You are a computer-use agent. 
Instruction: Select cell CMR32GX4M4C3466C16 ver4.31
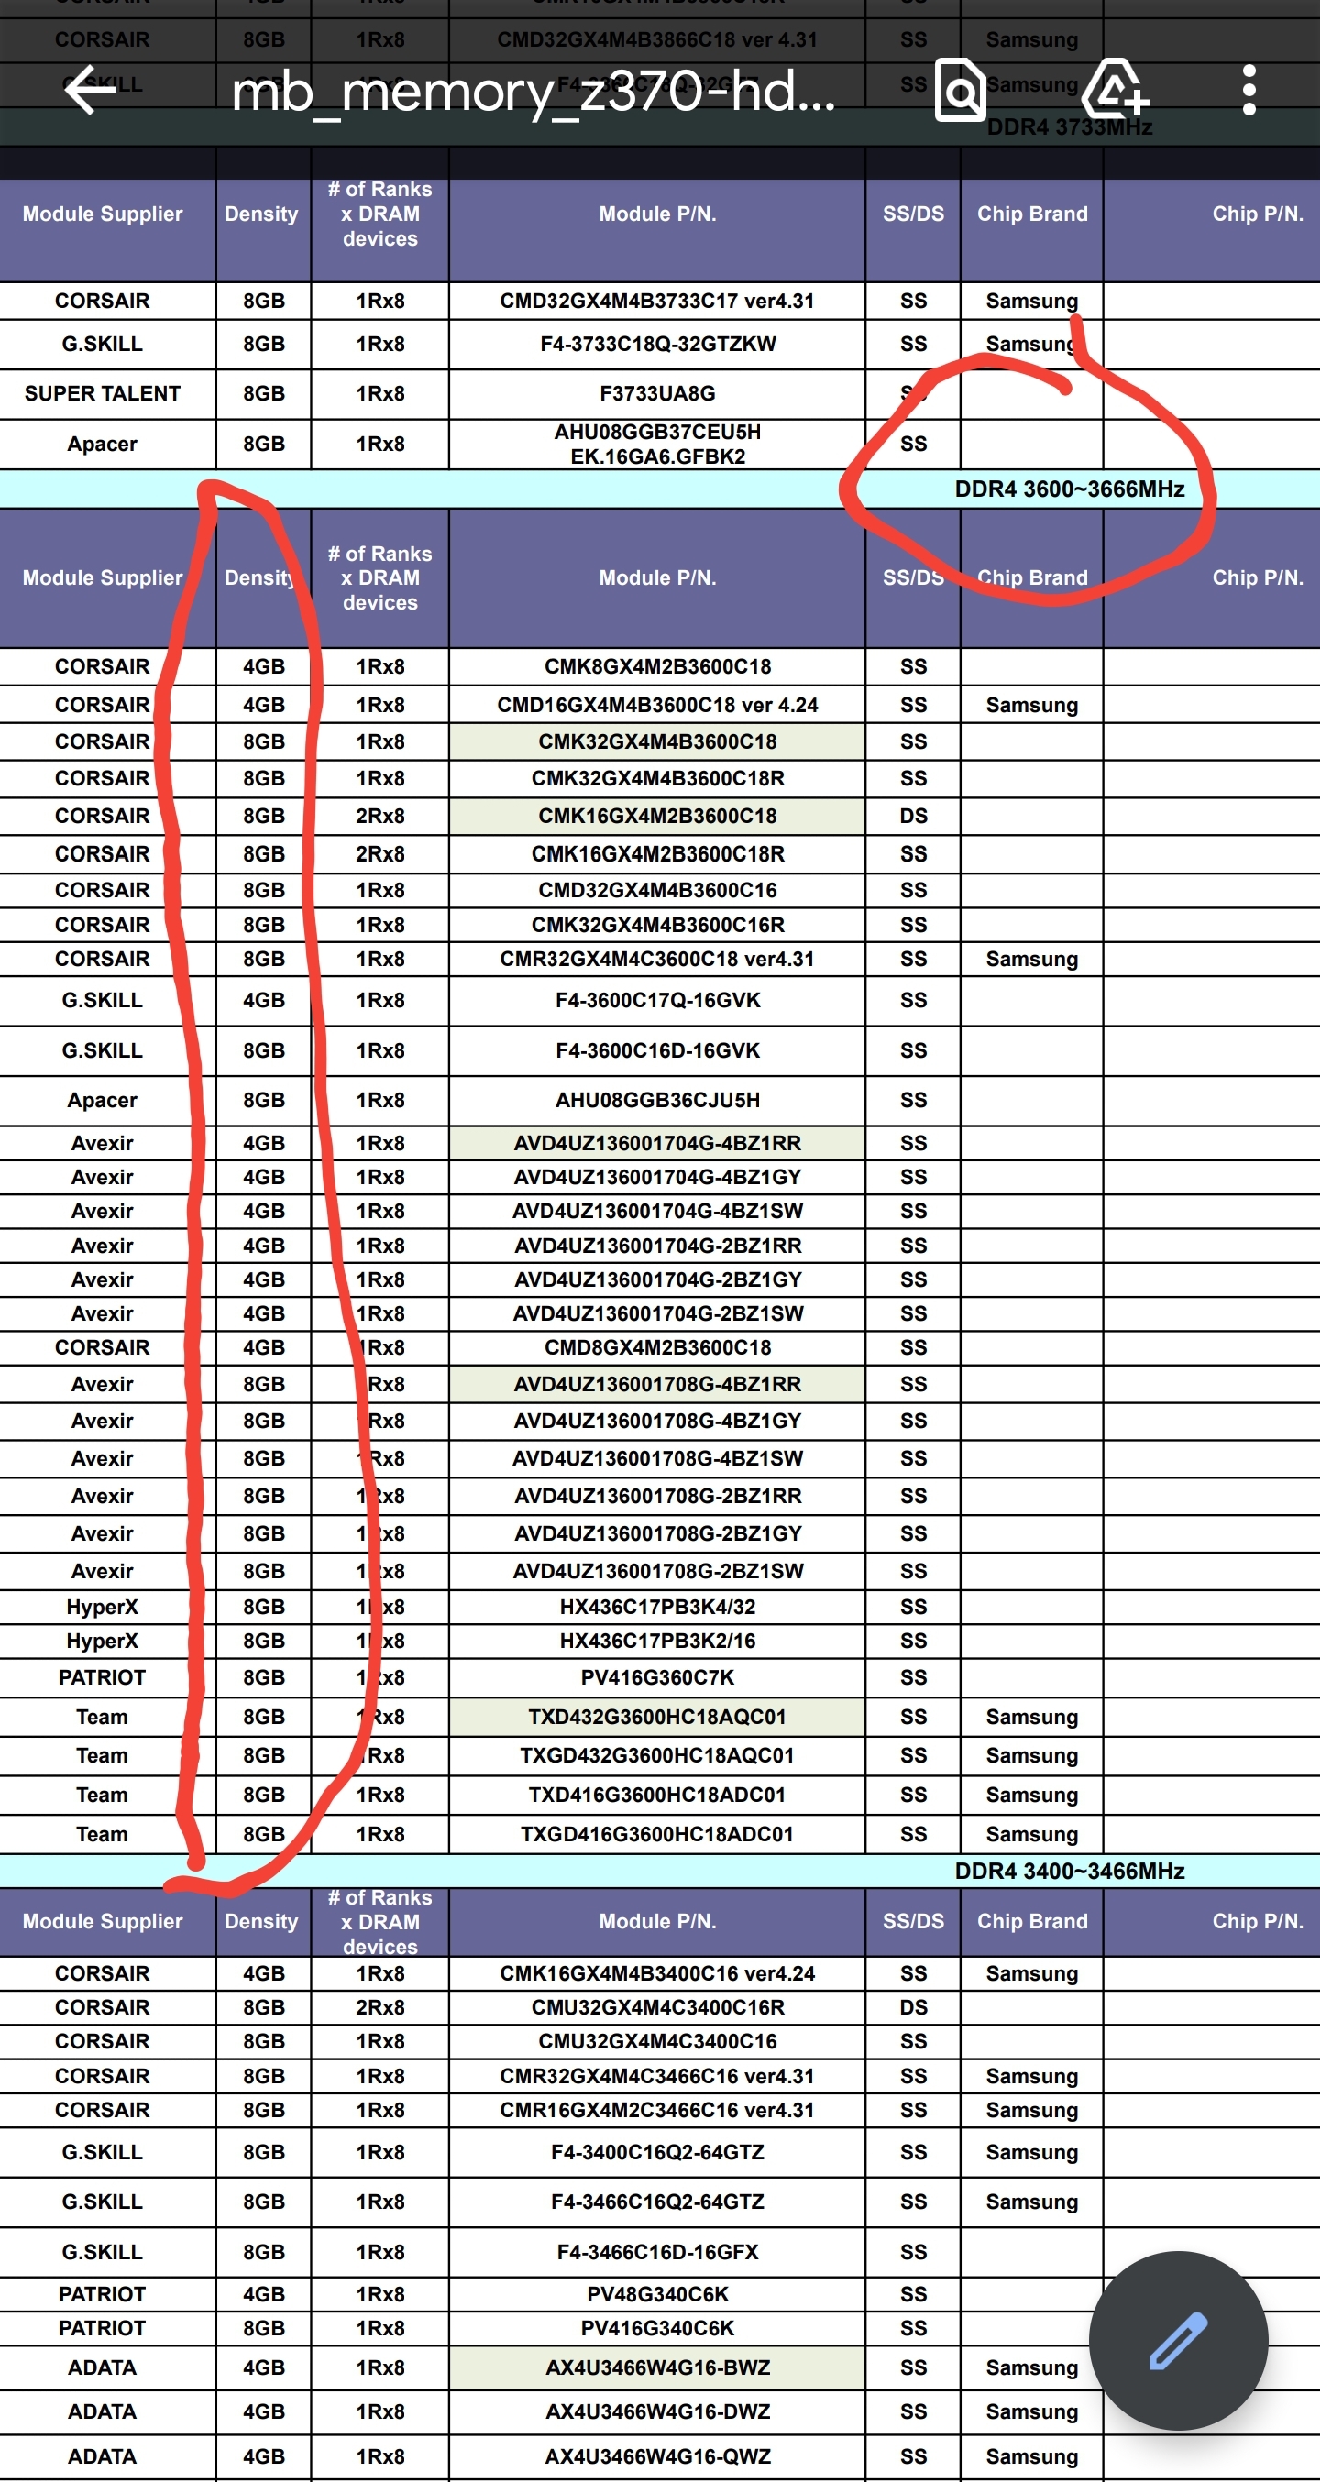coord(657,2076)
